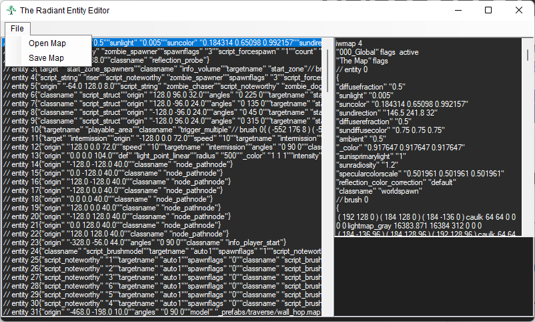
Task: Select entity 28 script_noteworthy 6 row
Action: click(162, 286)
